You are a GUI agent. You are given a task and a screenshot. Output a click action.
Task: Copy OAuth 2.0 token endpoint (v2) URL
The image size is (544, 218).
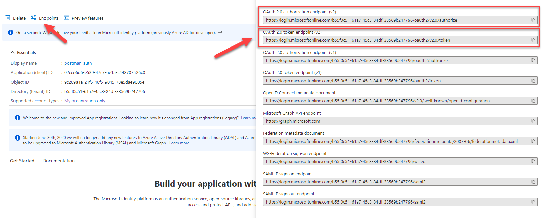tap(533, 40)
